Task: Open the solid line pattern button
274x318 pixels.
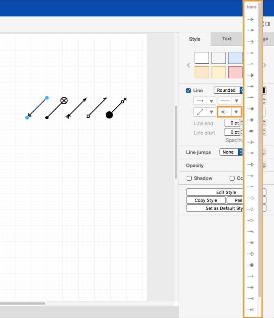Action: 225,101
